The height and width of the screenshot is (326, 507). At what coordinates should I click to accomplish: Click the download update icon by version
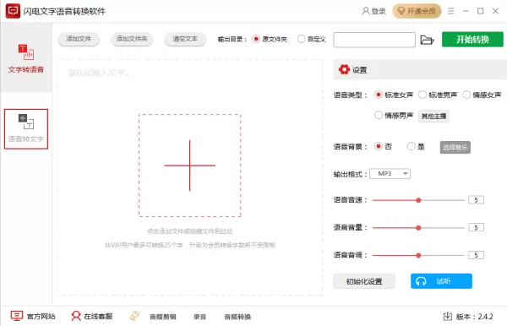pyautogui.click(x=448, y=317)
